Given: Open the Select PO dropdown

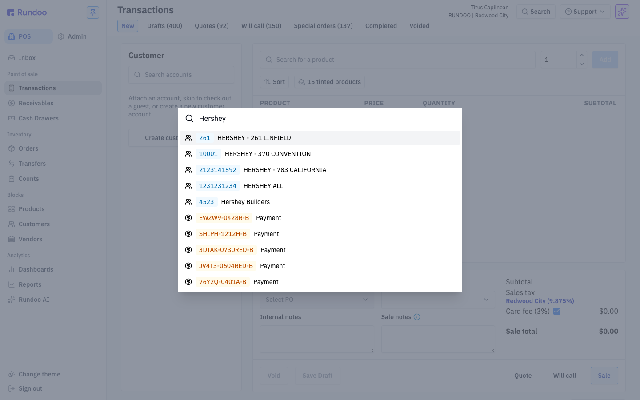Looking at the screenshot, I should point(317,300).
